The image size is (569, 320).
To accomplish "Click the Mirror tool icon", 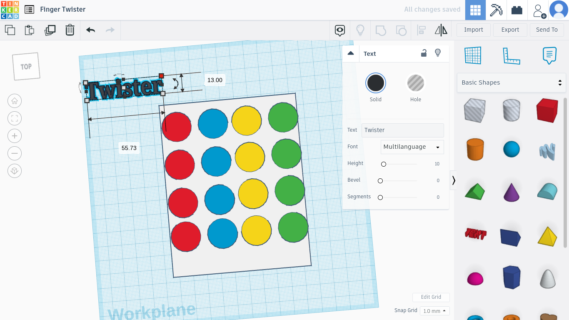I will [441, 30].
